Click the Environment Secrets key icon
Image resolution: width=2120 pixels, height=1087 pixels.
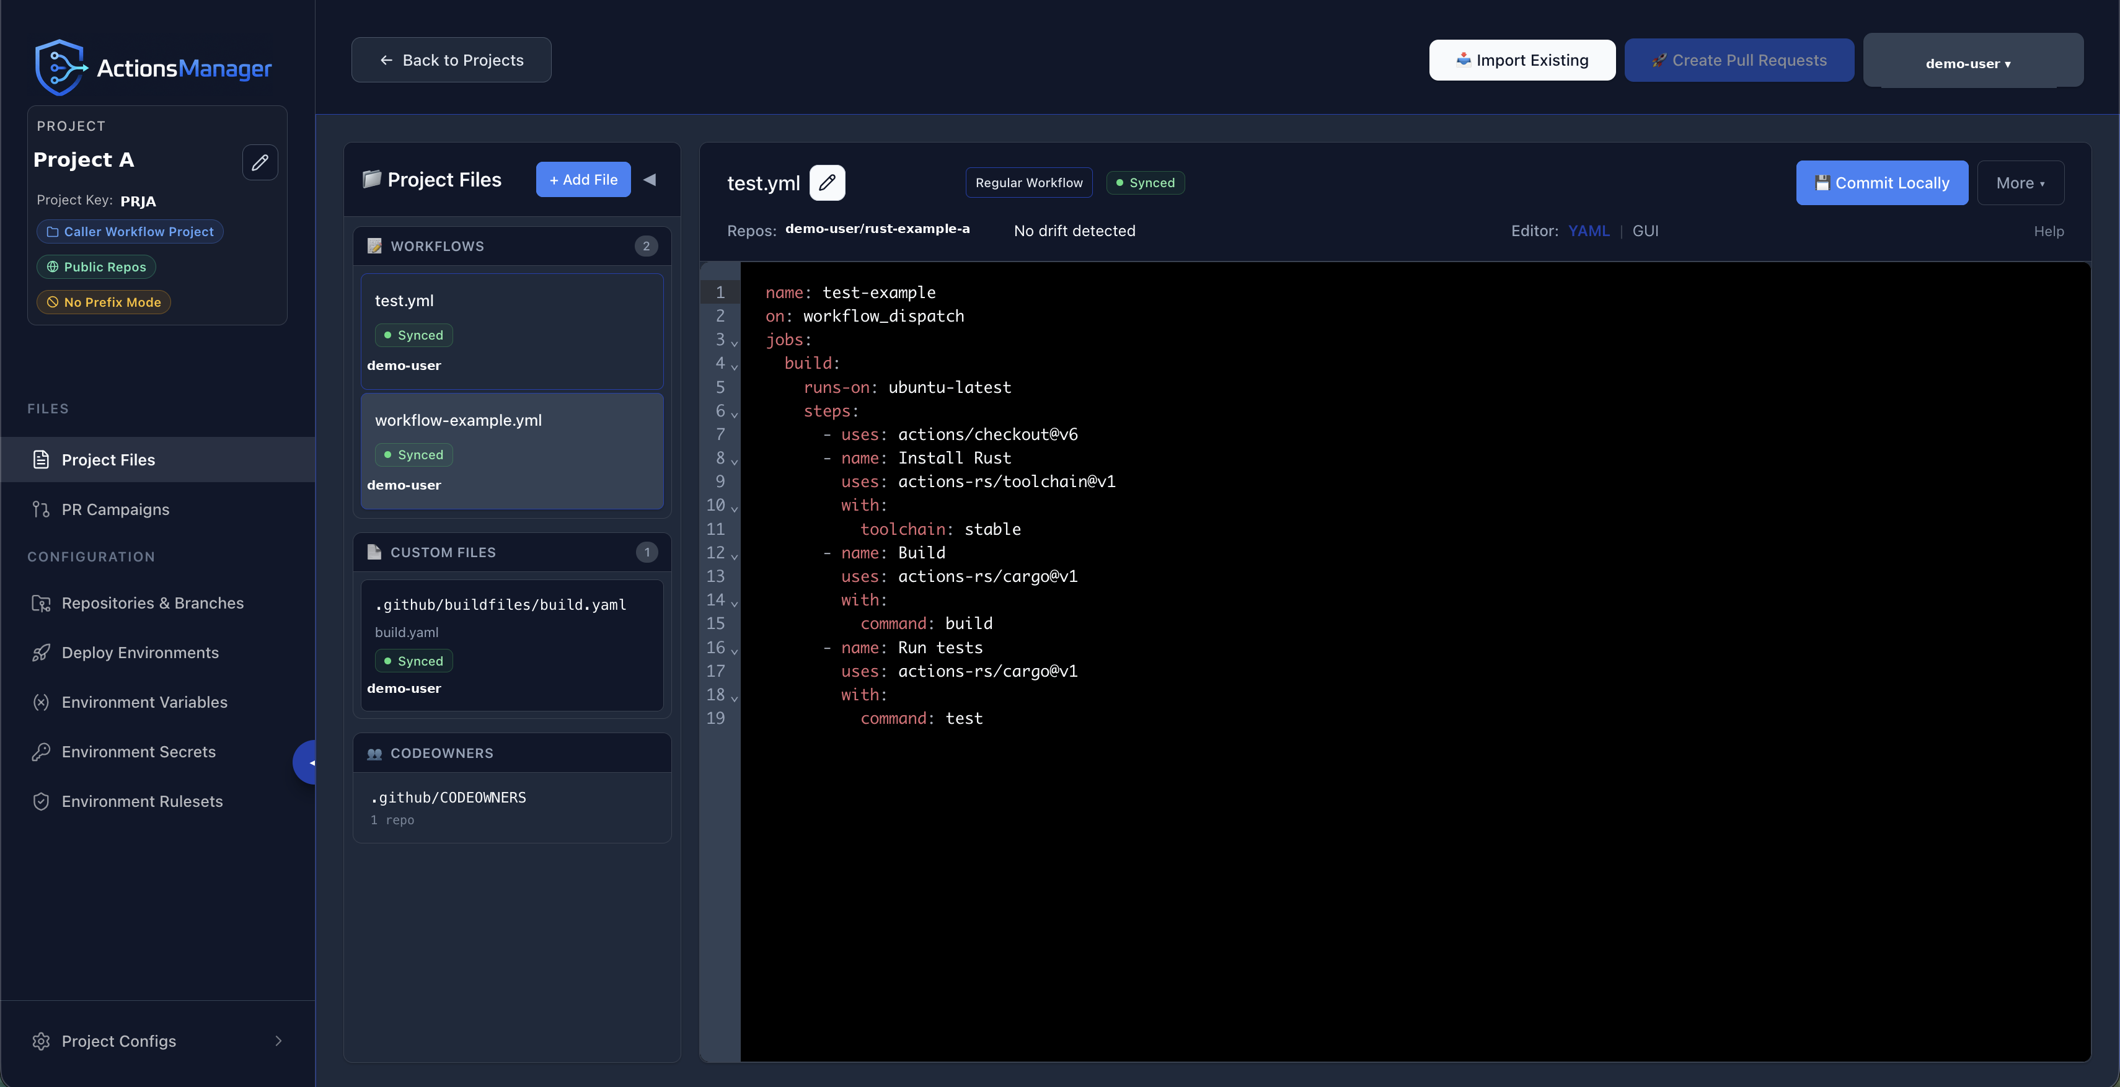[x=41, y=751]
